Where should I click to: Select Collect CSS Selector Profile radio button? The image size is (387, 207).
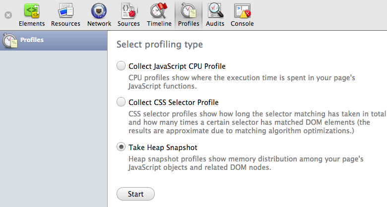coord(121,102)
